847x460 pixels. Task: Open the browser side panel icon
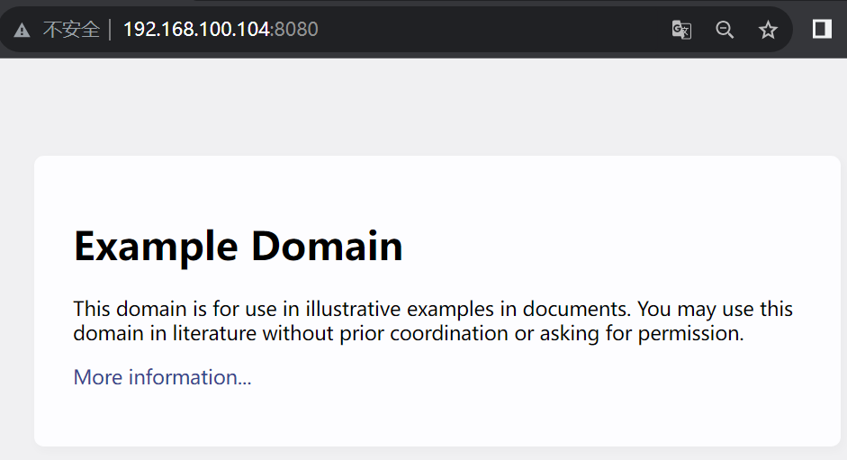coord(822,30)
